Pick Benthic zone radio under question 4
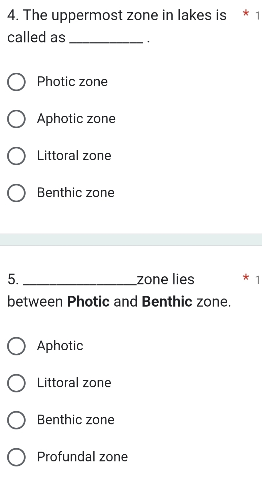 (16, 193)
